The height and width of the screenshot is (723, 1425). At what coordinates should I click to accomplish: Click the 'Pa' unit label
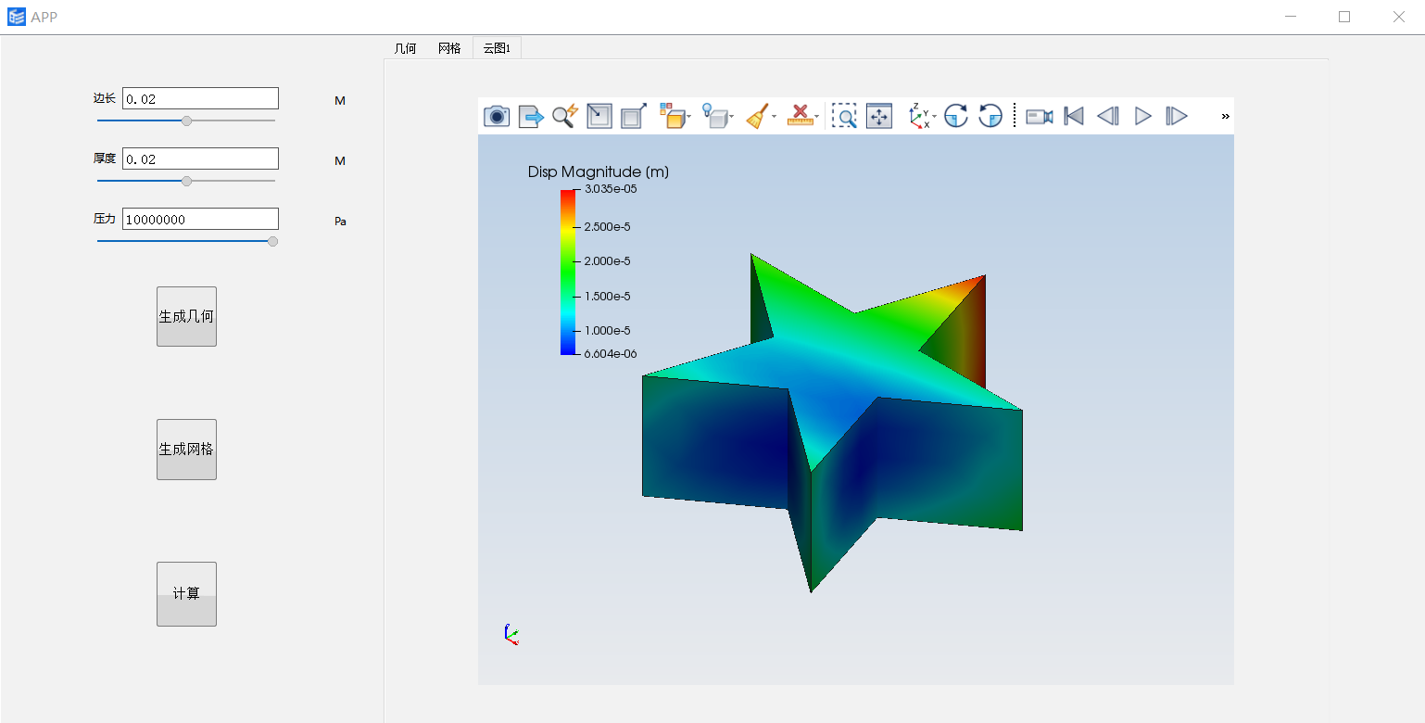340,222
